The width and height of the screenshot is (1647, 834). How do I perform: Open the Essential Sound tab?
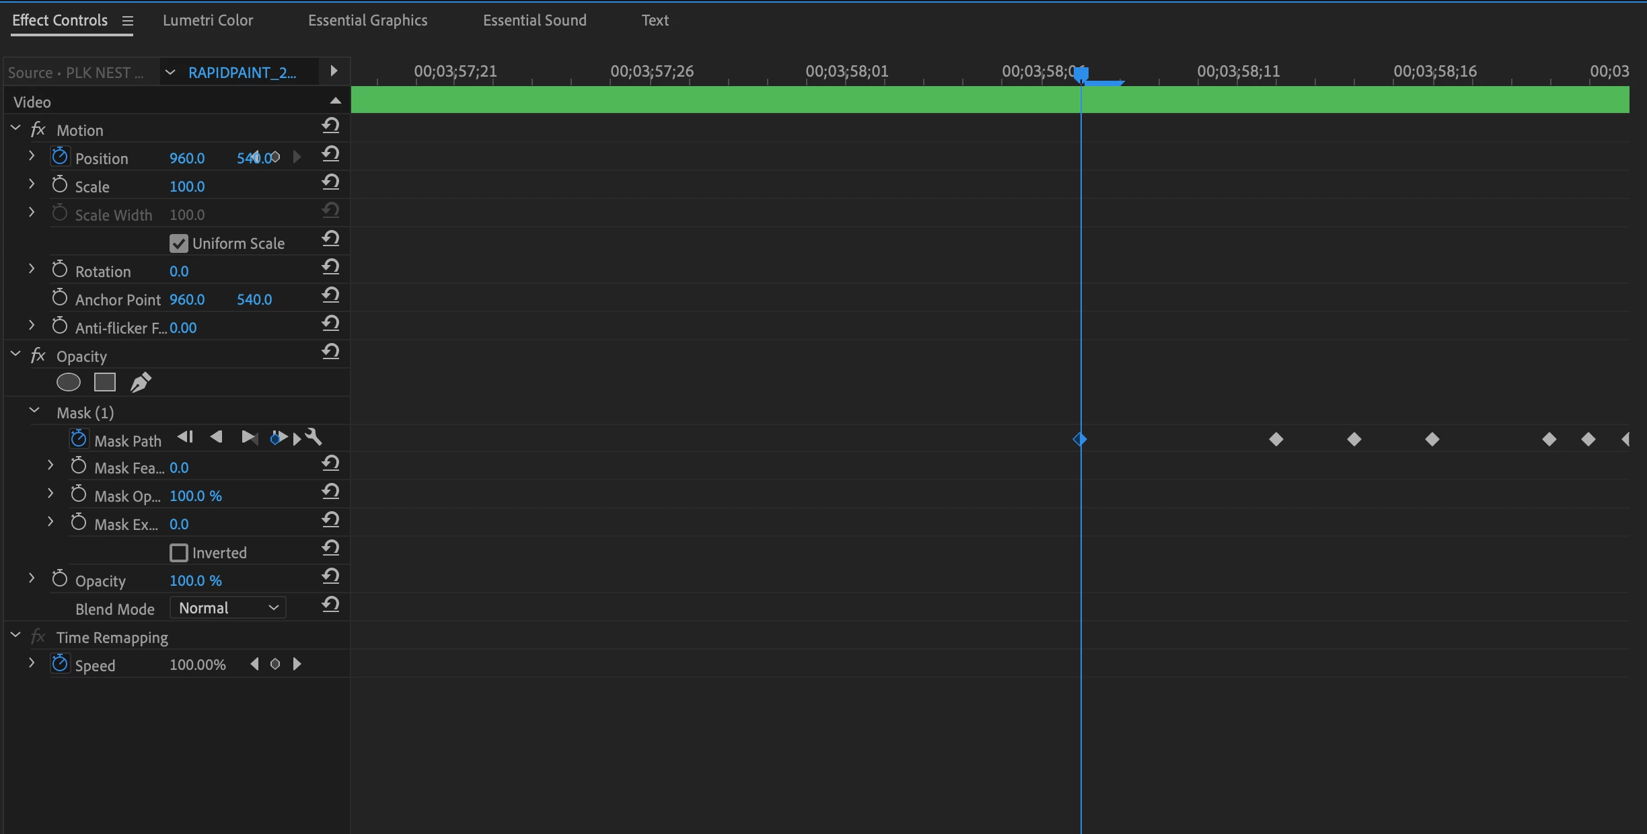point(534,20)
